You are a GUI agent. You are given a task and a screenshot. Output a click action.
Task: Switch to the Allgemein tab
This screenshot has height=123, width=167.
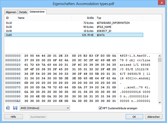click(x=11, y=12)
